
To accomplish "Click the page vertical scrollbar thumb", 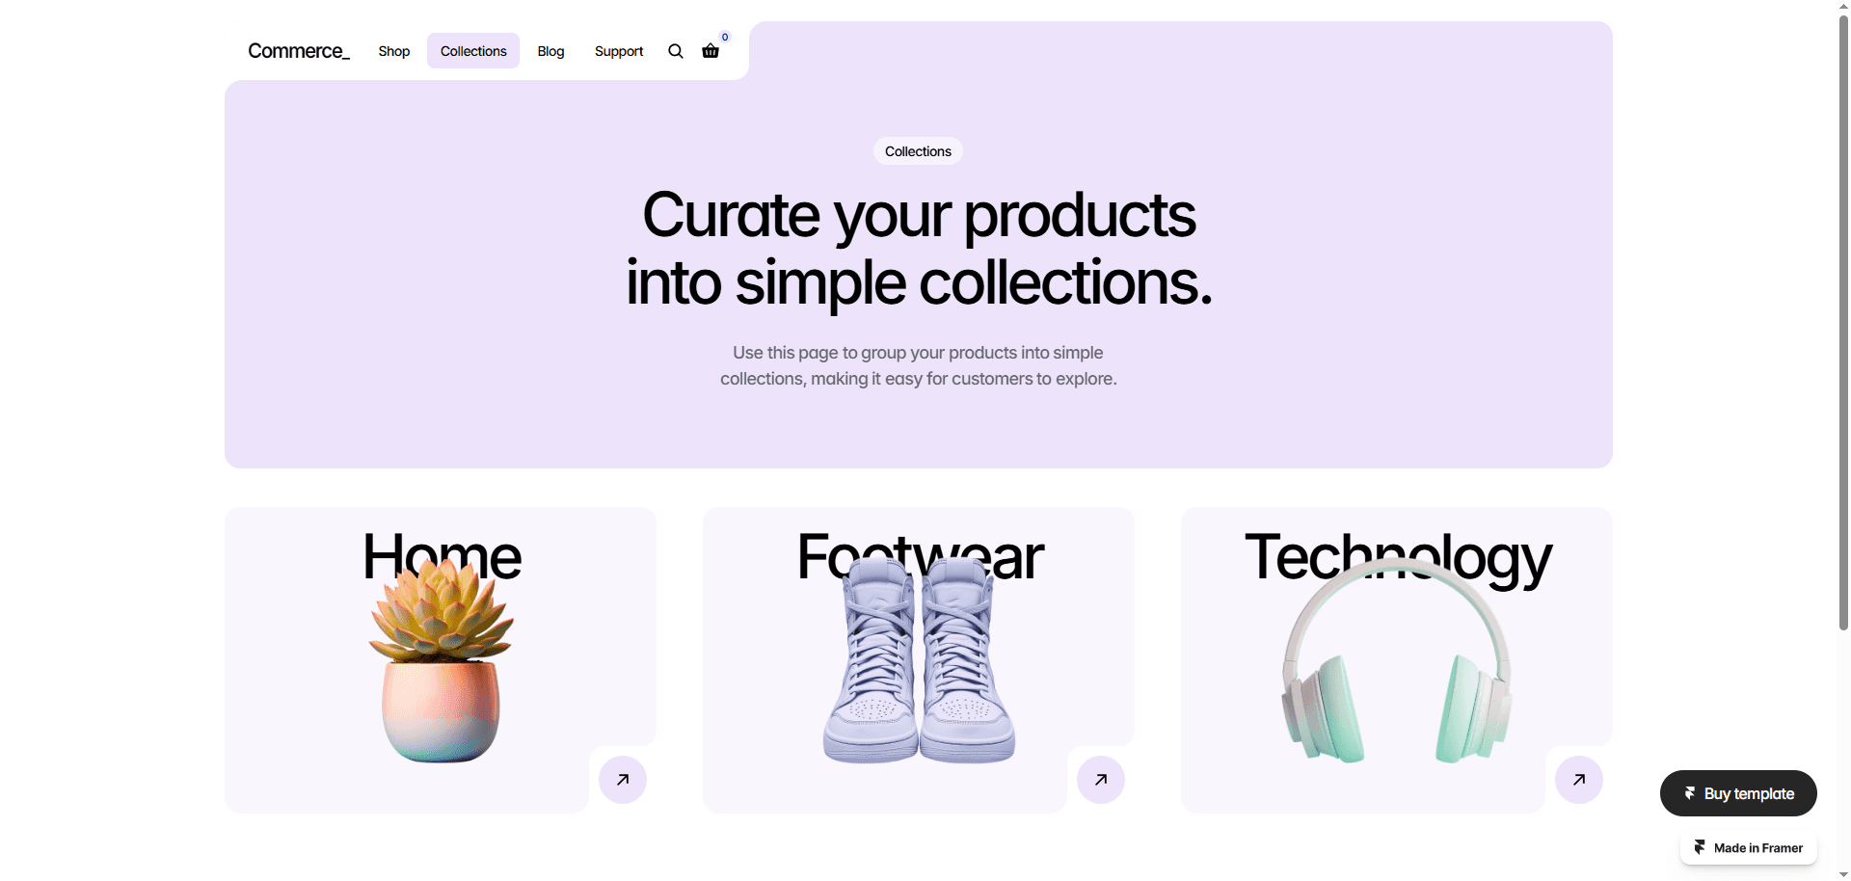I will point(1843,322).
